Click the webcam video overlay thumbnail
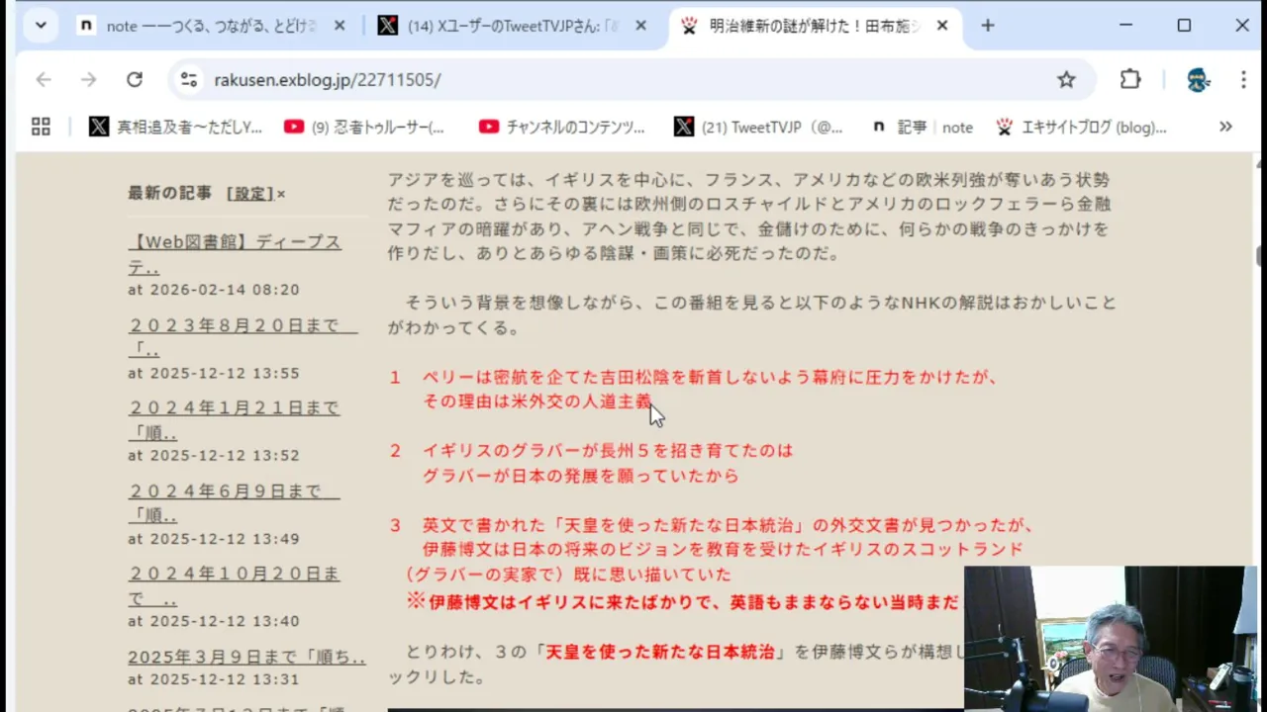 pos(1111,639)
